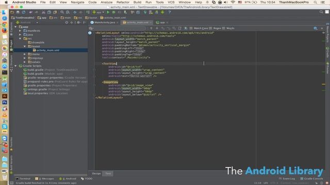Open the TODO tool window
This screenshot has height=185, width=330.
pyautogui.click(x=87, y=179)
